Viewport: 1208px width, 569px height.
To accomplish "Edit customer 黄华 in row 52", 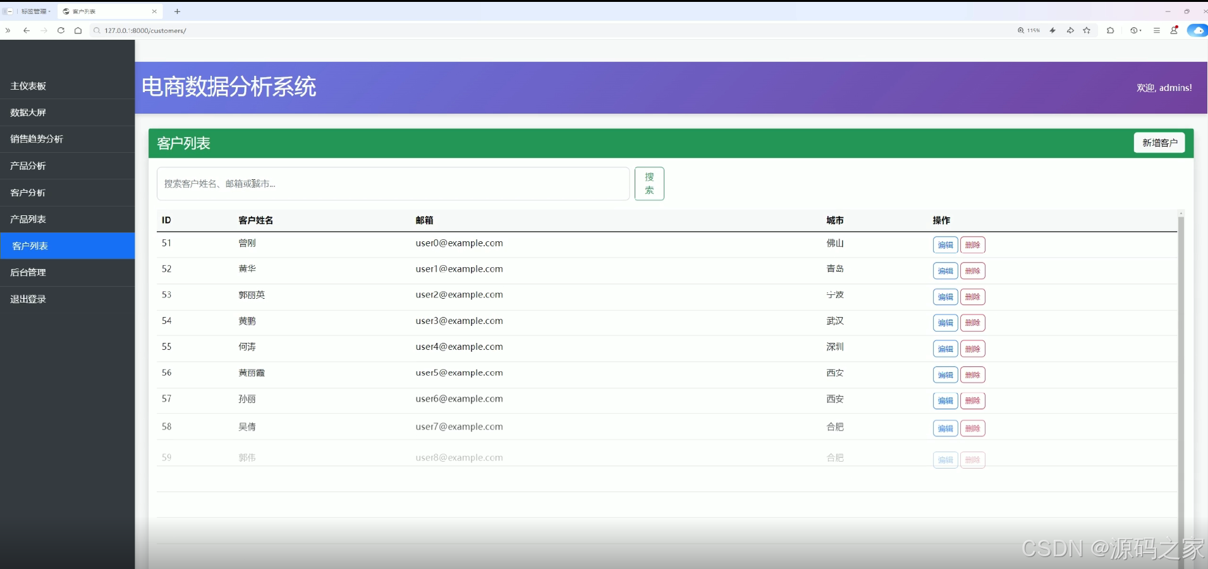I will tap(945, 271).
